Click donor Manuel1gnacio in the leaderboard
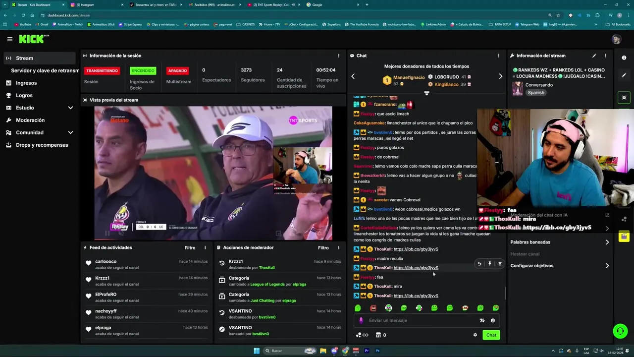This screenshot has height=357, width=634. point(409,77)
